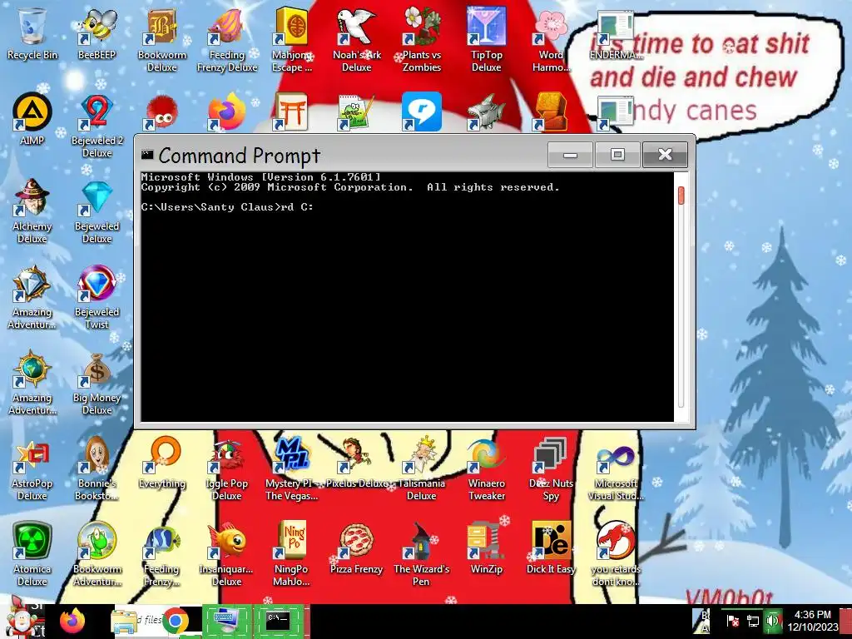Open the Command Prompt title bar system icon
Image resolution: width=852 pixels, height=639 pixels.
[147, 155]
